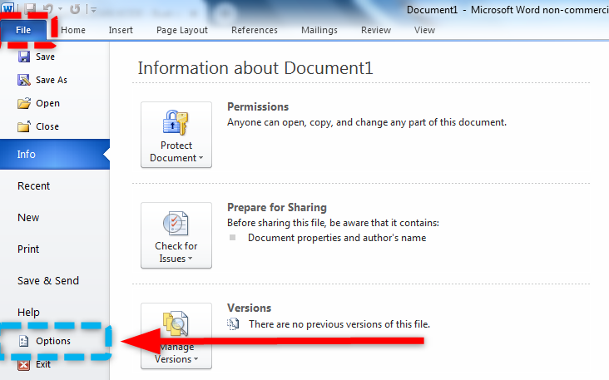The height and width of the screenshot is (380, 609).
Task: Click 'Information about Document1' title
Action: coord(255,68)
